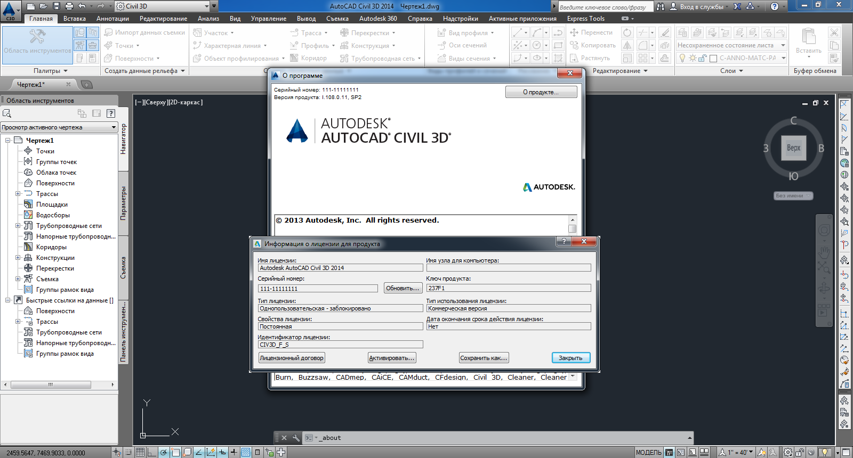
Task: Click the Toolspace search magnifier icon
Action: [7, 113]
